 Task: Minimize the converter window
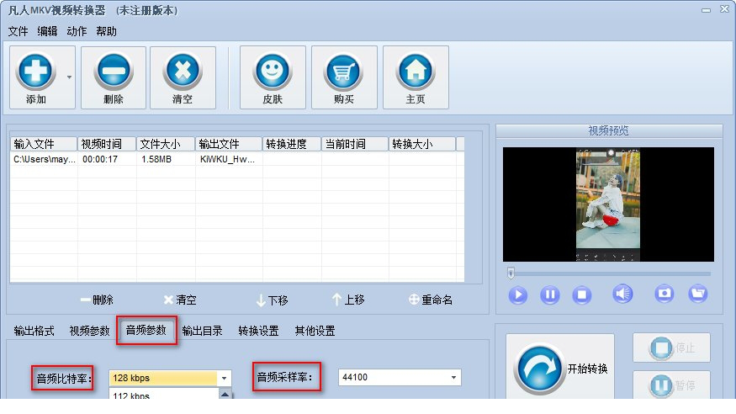pos(706,10)
